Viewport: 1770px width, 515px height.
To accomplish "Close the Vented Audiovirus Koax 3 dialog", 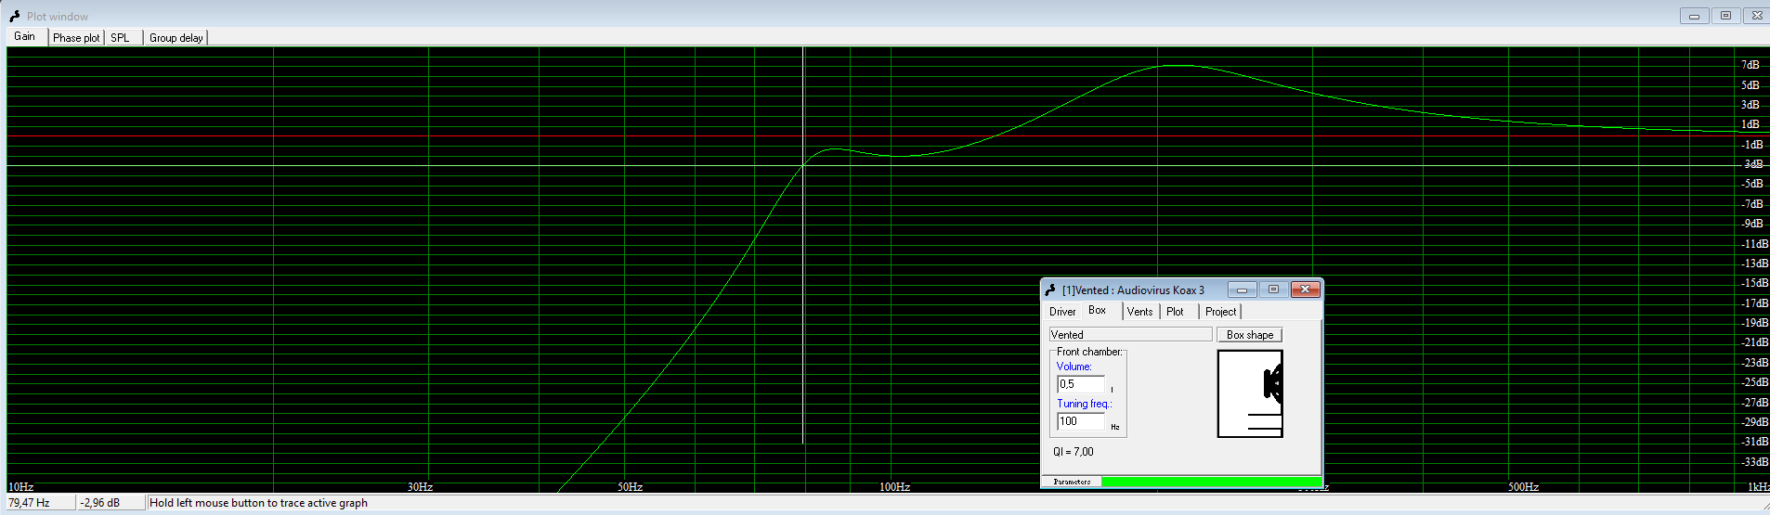I will 1305,290.
